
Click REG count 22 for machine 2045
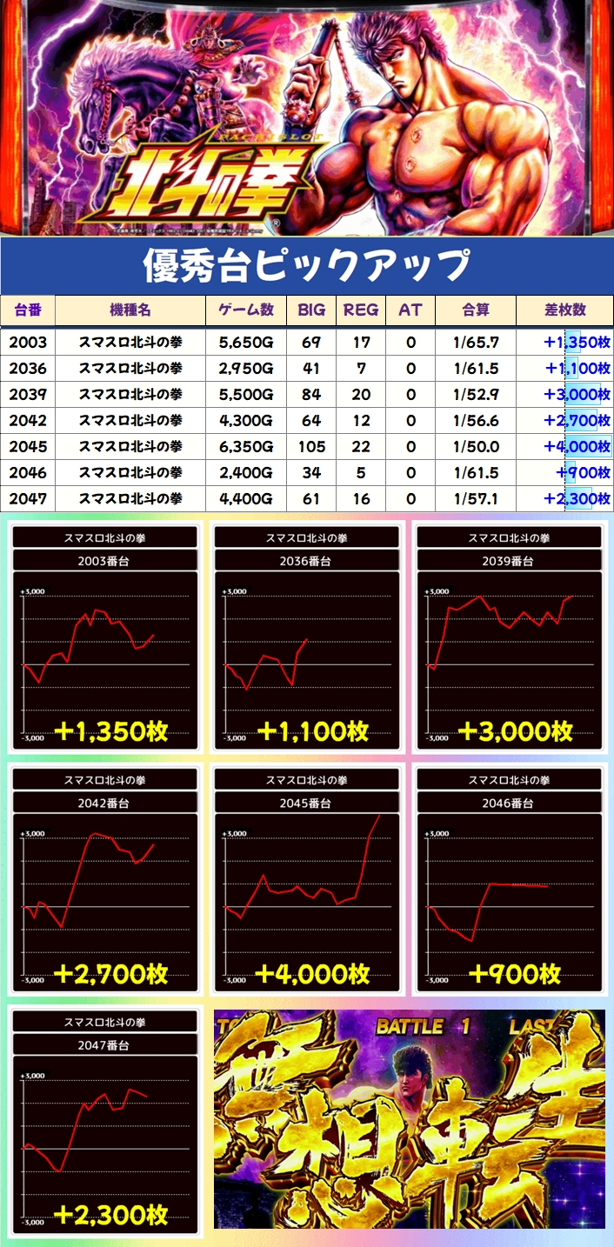pyautogui.click(x=361, y=447)
